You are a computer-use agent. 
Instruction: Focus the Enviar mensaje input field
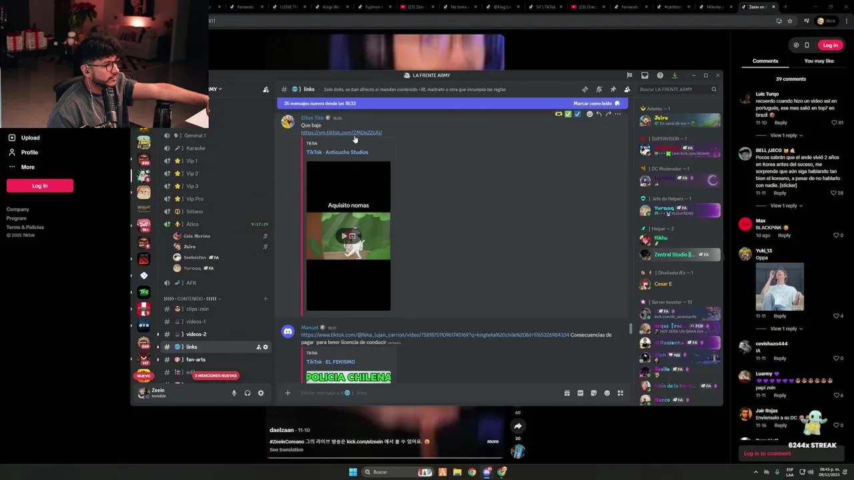tap(427, 393)
